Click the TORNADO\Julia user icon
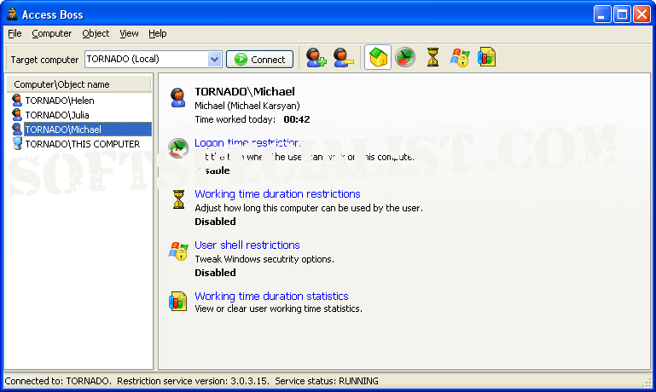 [17, 114]
